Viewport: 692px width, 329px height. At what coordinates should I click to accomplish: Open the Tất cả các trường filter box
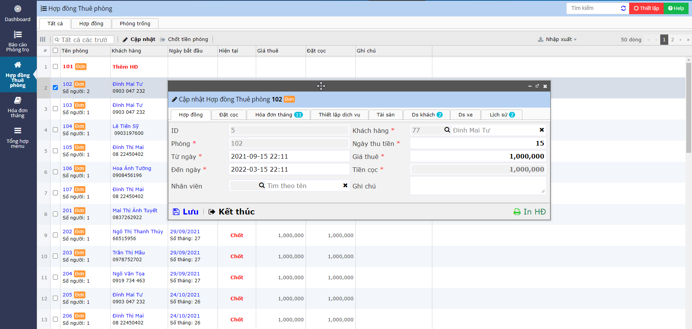pyautogui.click(x=84, y=40)
